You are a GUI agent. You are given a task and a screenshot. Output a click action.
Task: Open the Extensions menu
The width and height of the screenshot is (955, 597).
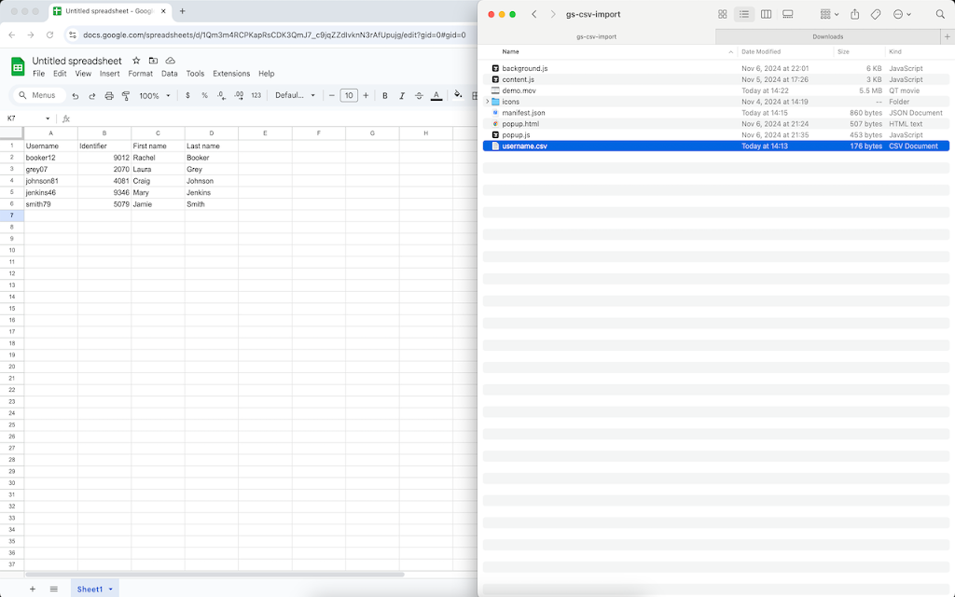231,74
